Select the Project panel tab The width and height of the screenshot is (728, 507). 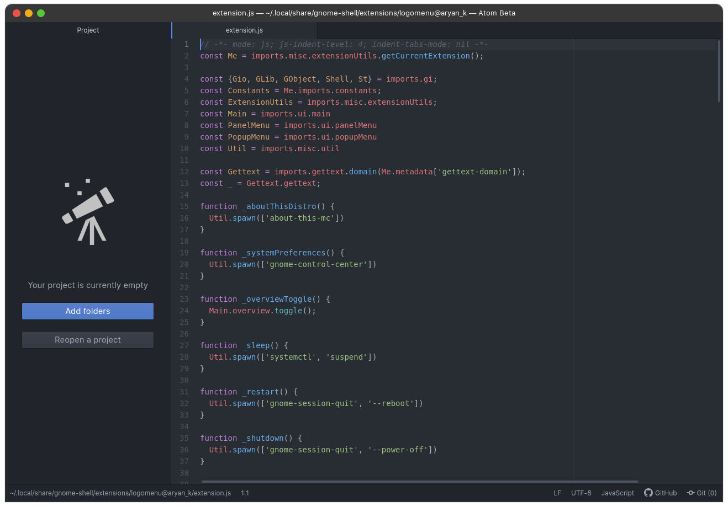point(88,30)
